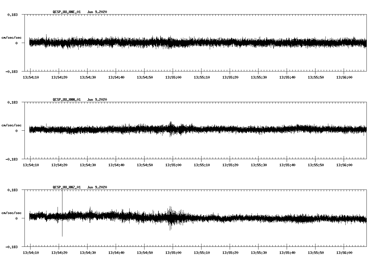Click the Jun 9,2020 date on the HNE plot
The height and width of the screenshot is (263, 387).
click(x=97, y=12)
